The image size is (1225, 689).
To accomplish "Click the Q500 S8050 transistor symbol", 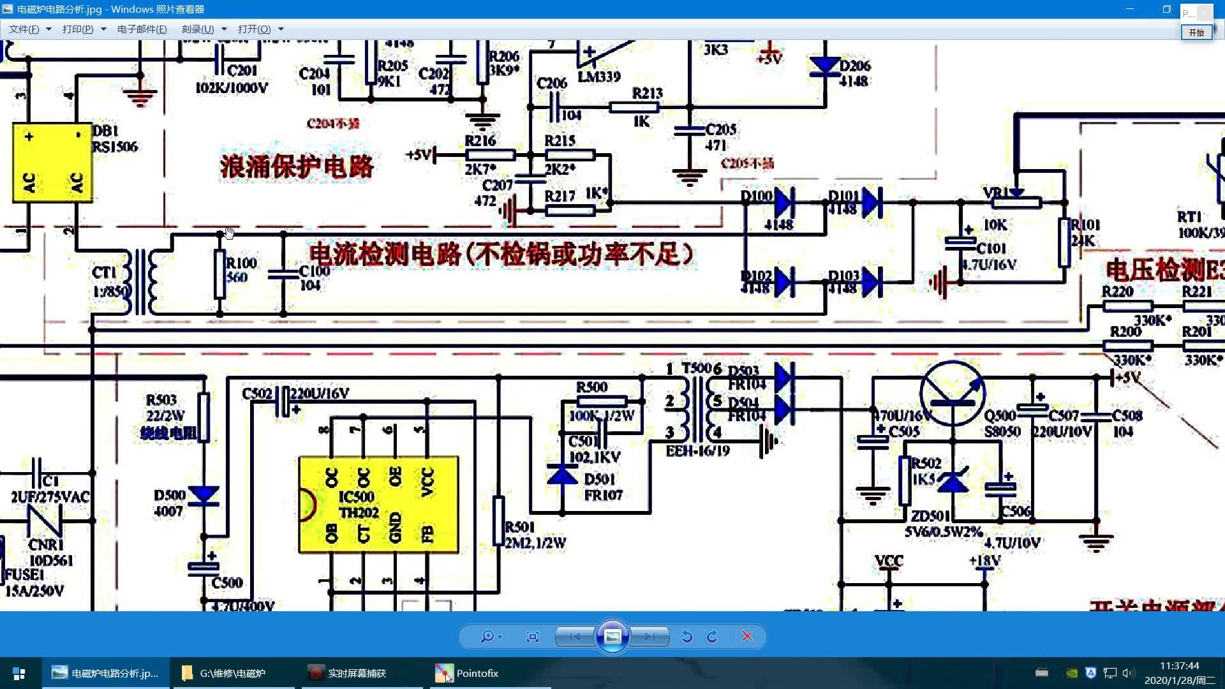I will pos(953,394).
